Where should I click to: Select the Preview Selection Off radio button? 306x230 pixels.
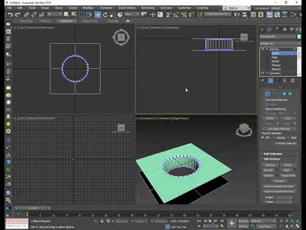[x=263, y=138]
